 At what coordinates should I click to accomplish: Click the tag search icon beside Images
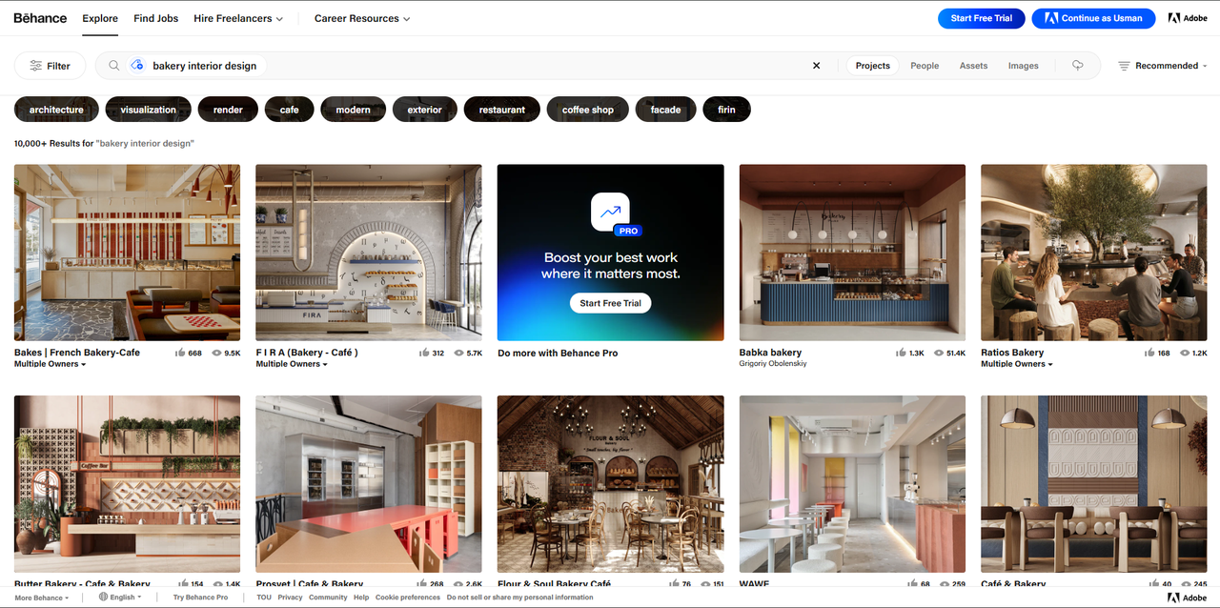1077,65
